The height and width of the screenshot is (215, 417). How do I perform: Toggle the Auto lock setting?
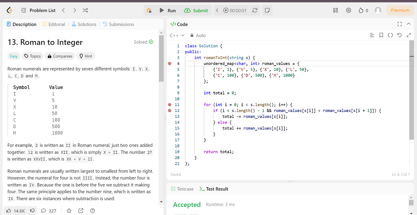pyautogui.click(x=198, y=35)
